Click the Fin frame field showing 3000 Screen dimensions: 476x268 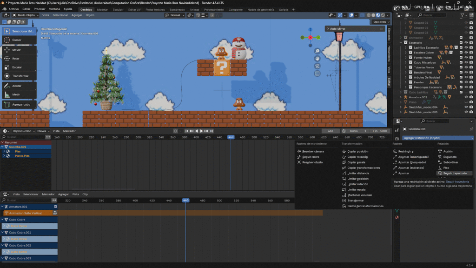379,131
